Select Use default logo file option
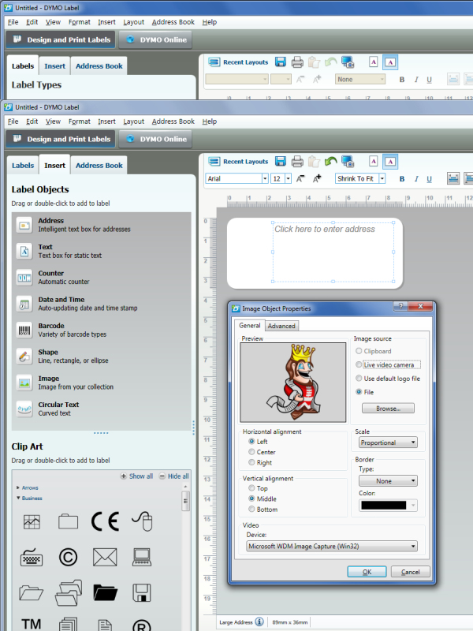 click(388, 379)
